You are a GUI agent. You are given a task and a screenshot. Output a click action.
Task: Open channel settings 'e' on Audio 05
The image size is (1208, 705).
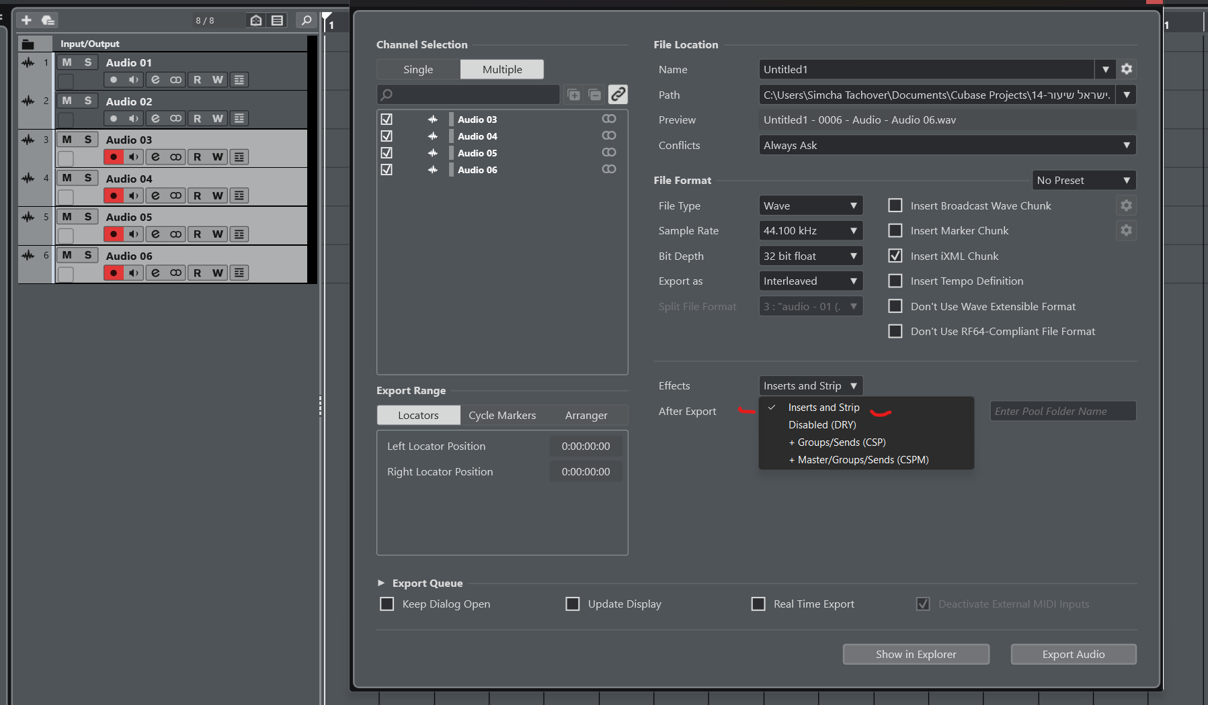point(155,234)
